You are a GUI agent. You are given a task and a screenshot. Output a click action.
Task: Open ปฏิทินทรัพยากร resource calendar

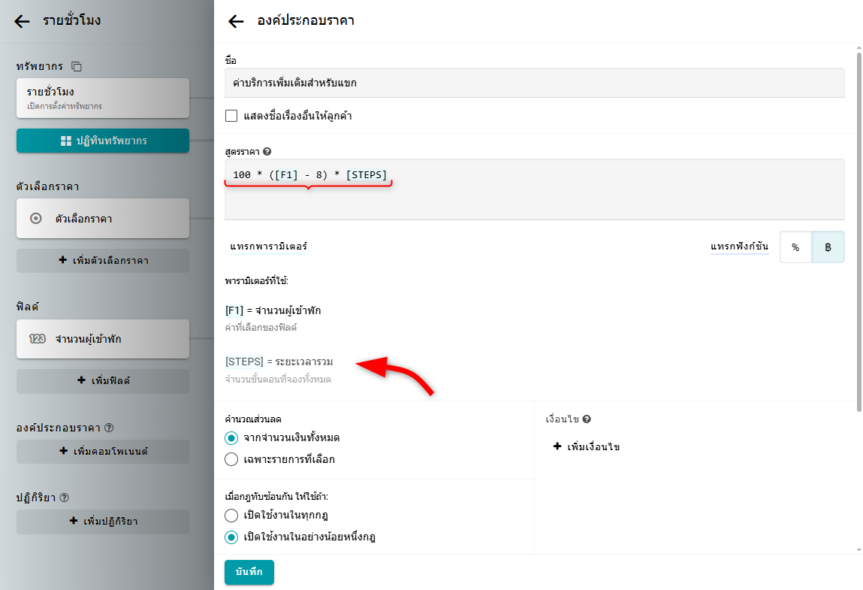[103, 141]
